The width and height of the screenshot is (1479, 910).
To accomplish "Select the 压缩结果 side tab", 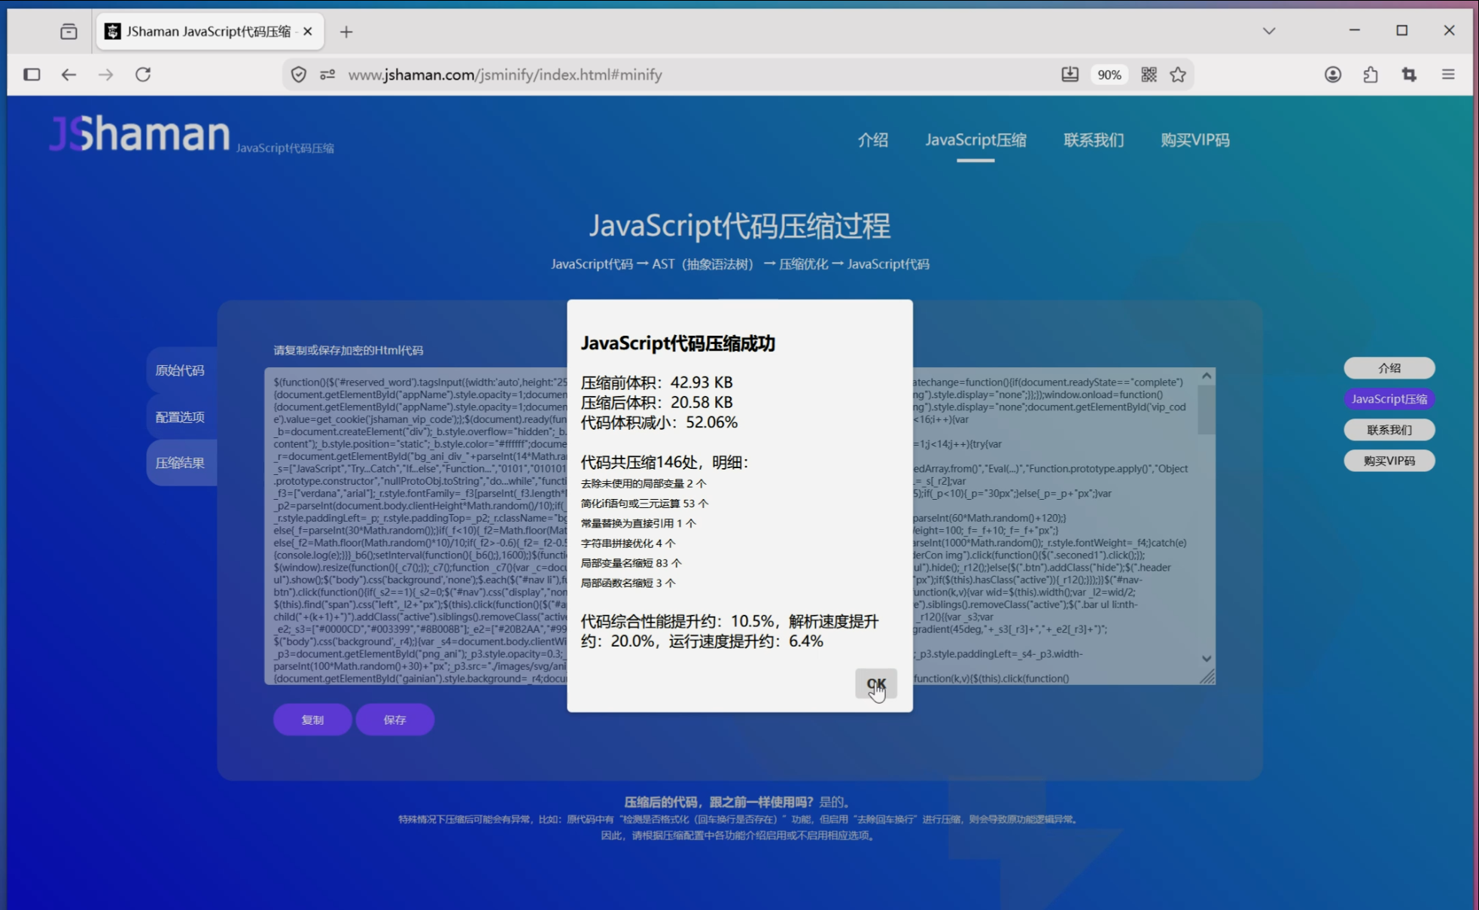I will (x=180, y=463).
